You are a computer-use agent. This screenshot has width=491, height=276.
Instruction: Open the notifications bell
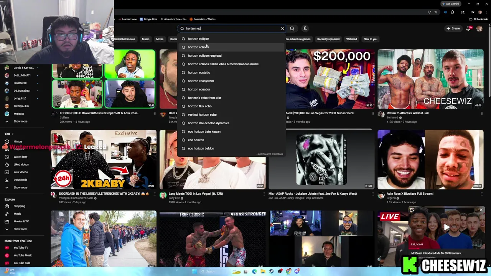(468, 28)
